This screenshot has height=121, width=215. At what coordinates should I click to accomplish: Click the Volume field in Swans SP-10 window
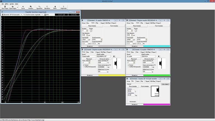[131, 91]
